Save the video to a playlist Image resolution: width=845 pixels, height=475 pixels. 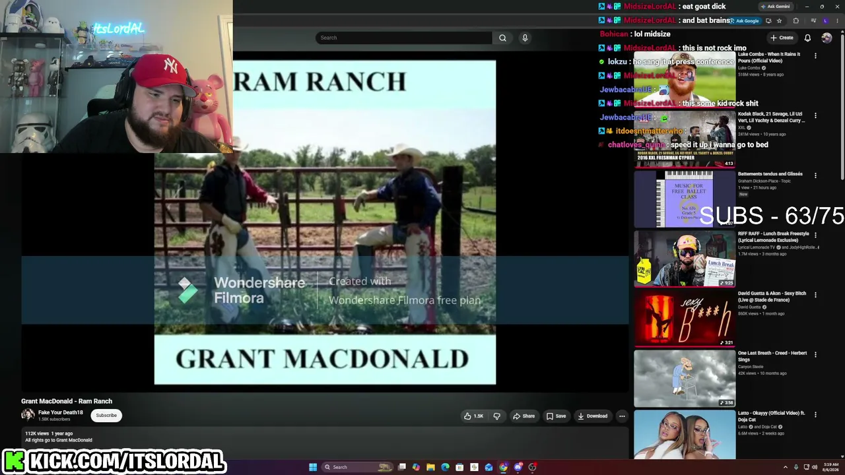click(556, 416)
